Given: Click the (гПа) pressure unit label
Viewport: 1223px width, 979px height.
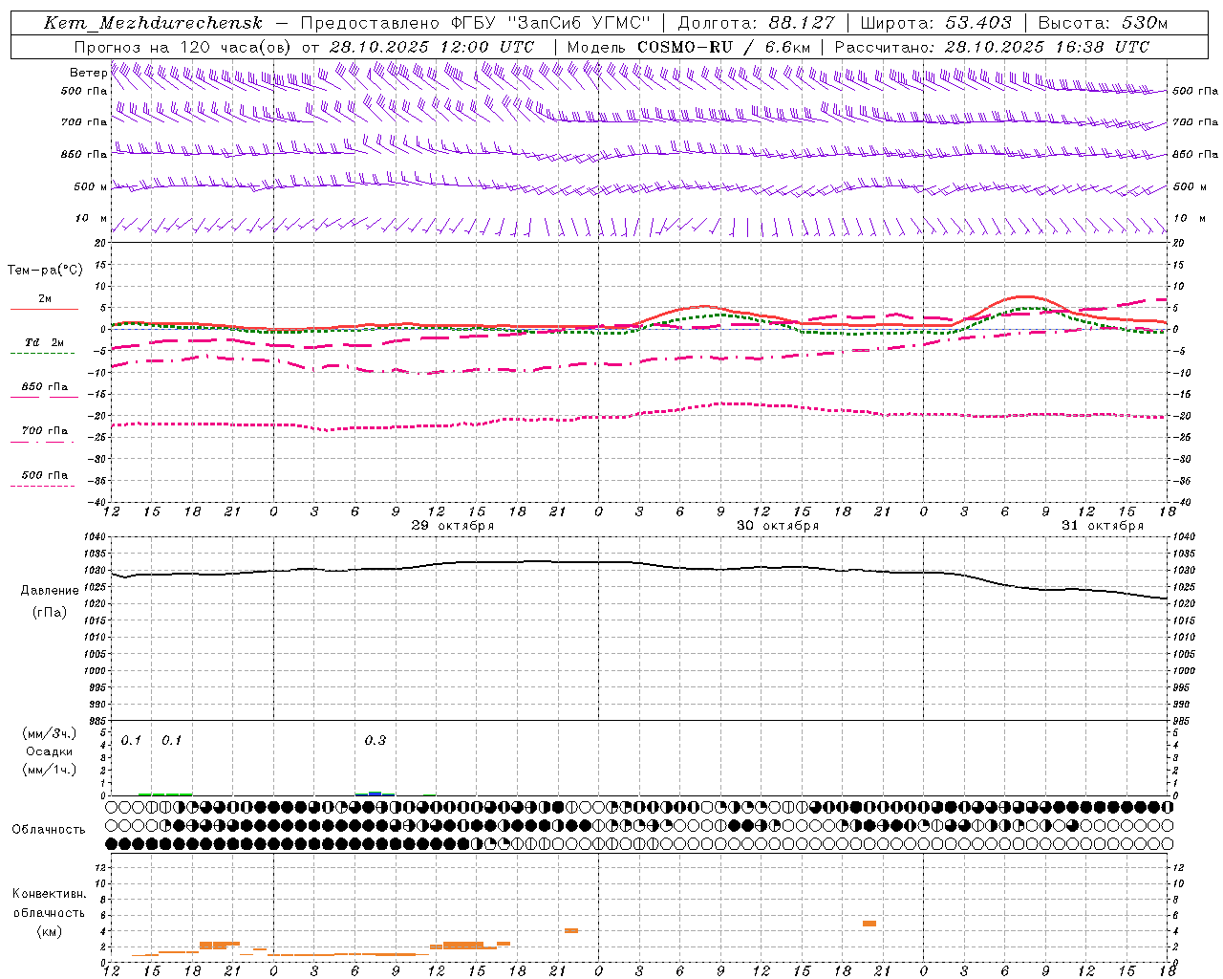Looking at the screenshot, I should pyautogui.click(x=50, y=613).
